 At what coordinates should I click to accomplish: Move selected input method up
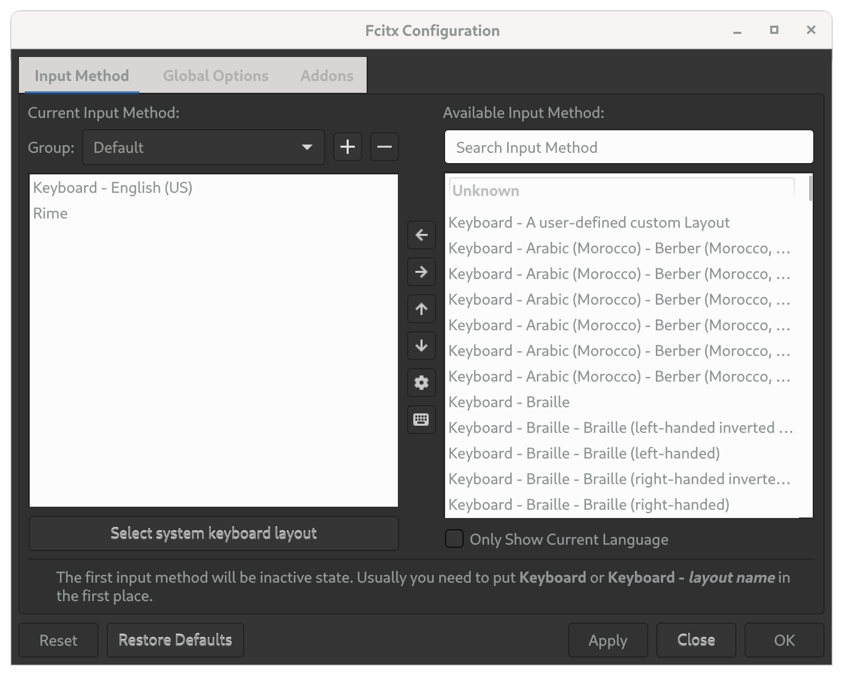pos(421,309)
